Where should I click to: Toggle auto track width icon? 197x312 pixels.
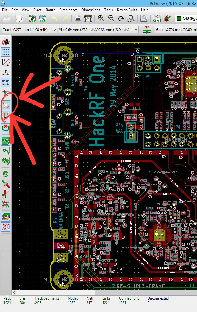(147, 30)
